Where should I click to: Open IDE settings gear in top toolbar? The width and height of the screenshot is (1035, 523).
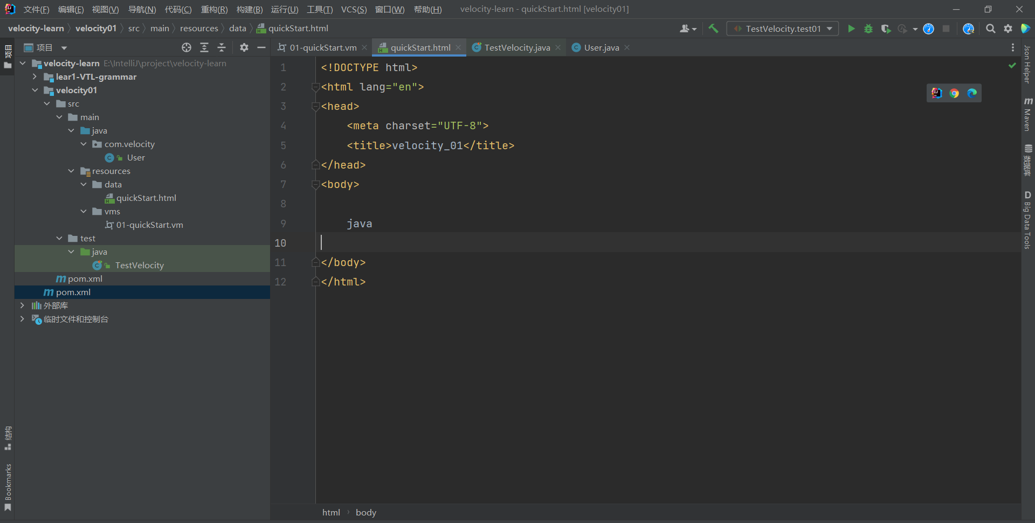(1008, 29)
